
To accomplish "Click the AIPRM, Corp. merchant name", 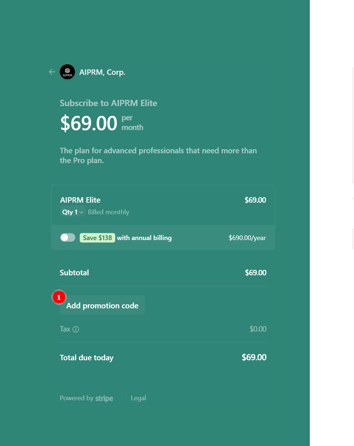I will pos(102,72).
